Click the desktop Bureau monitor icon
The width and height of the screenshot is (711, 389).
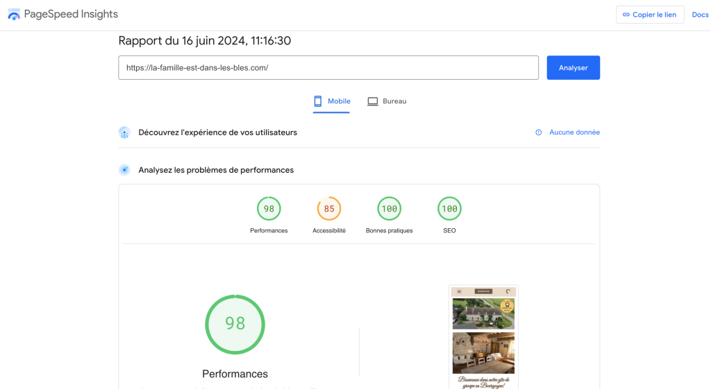click(x=373, y=101)
